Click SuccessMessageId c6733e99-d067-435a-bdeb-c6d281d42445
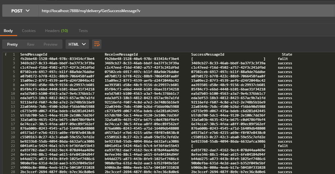The height and width of the screenshot is (174, 335). 228,111
